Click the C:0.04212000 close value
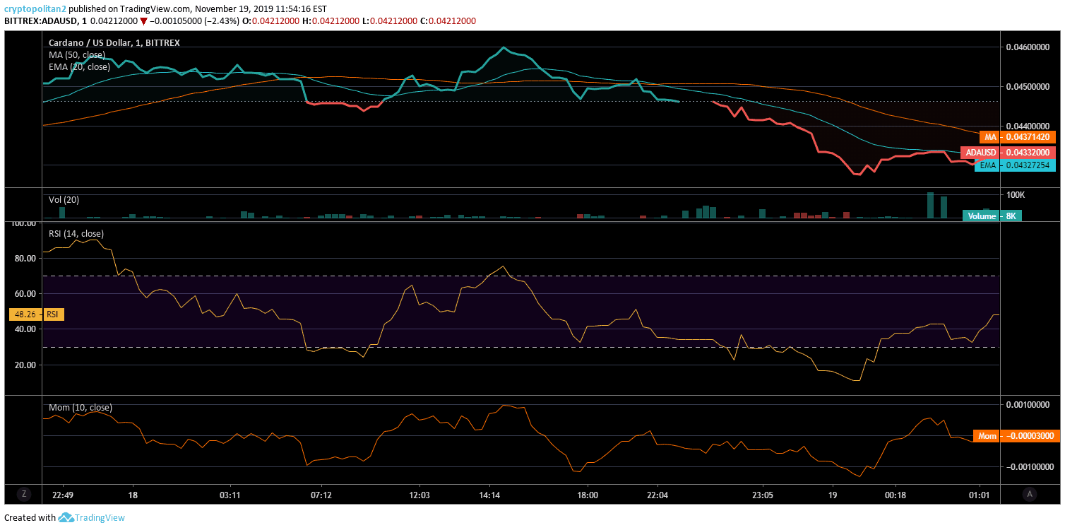Viewport: 1065px width, 530px height. (x=448, y=21)
